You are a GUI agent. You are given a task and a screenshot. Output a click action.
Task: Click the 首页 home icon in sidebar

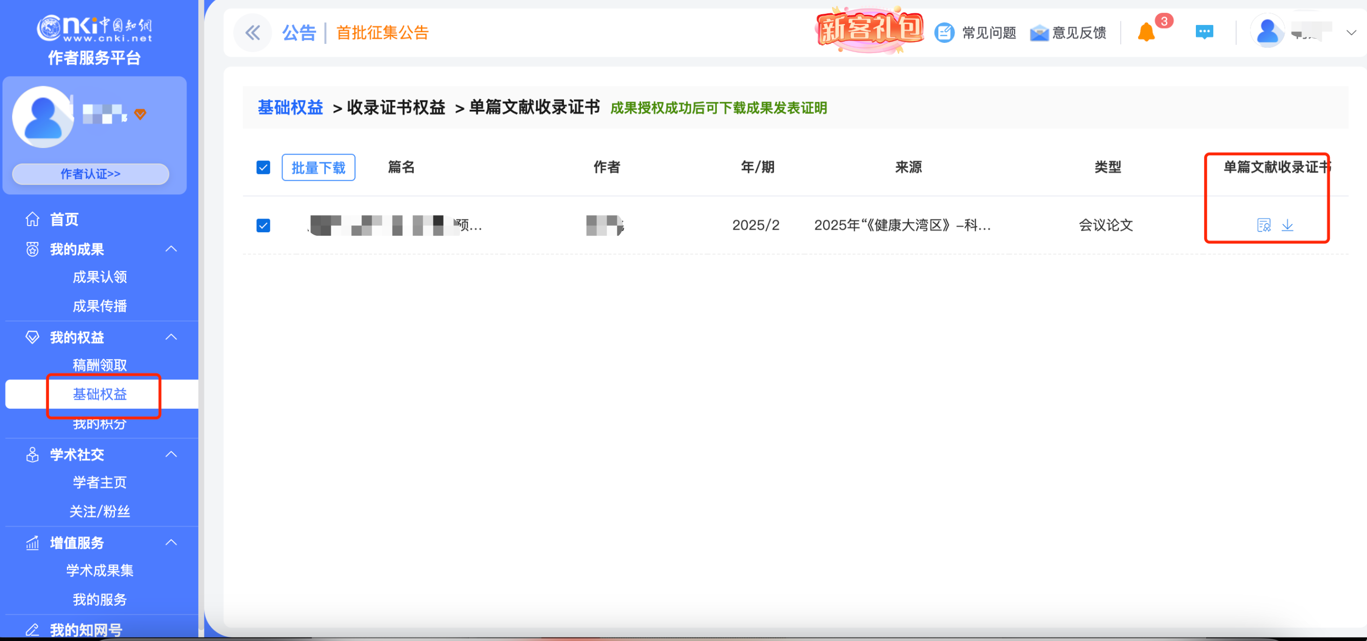32,218
